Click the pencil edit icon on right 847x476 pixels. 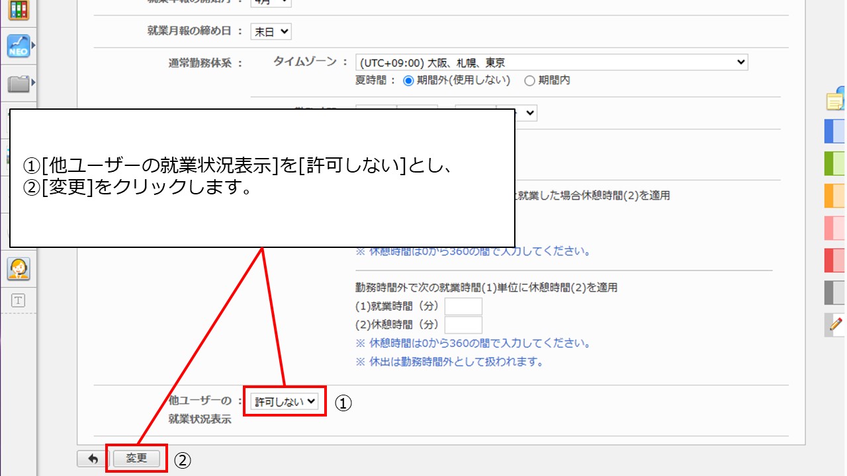point(836,324)
